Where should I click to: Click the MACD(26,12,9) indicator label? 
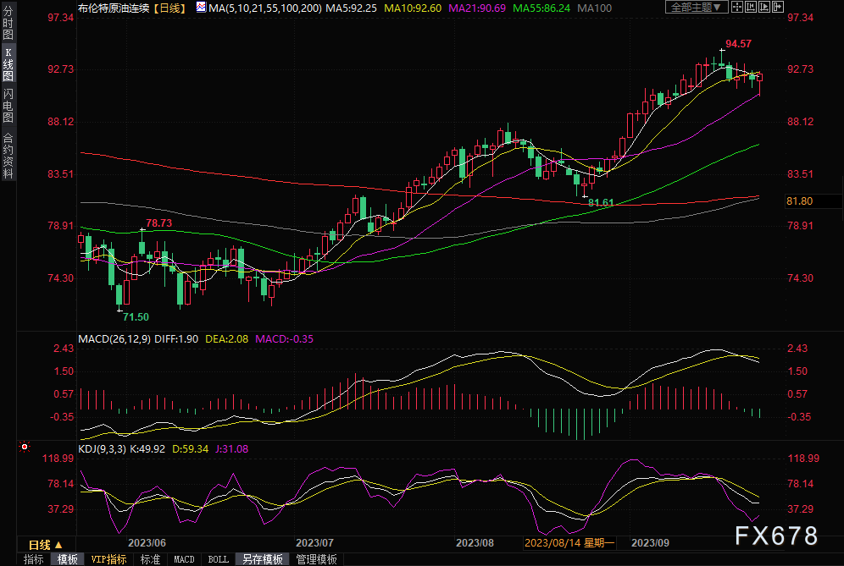pyautogui.click(x=114, y=339)
